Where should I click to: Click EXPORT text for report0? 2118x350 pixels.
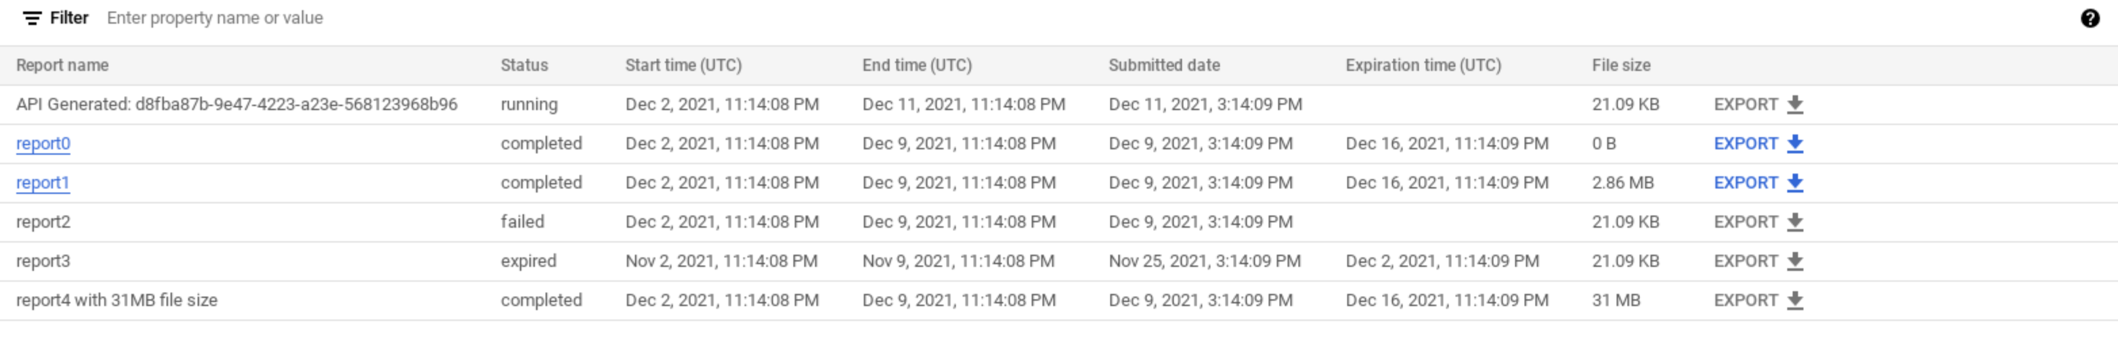1745,143
